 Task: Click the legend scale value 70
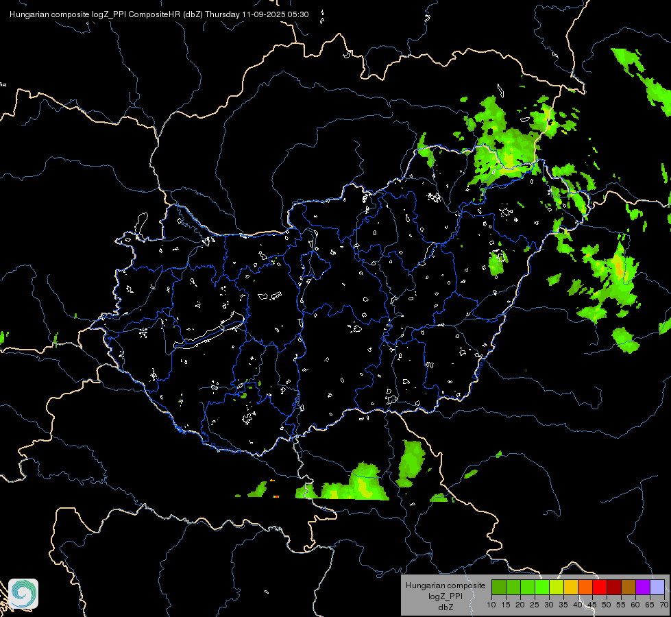[664, 605]
